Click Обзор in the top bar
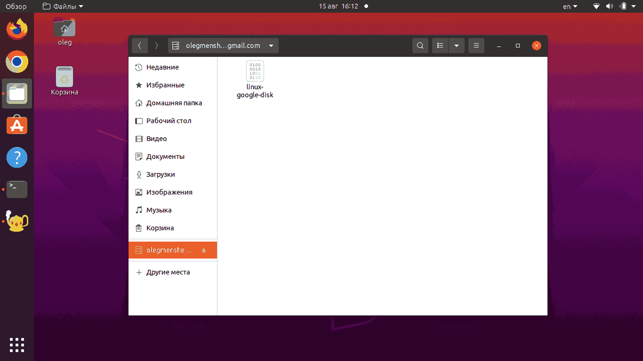Screen dimensions: 643x361 click(16, 6)
